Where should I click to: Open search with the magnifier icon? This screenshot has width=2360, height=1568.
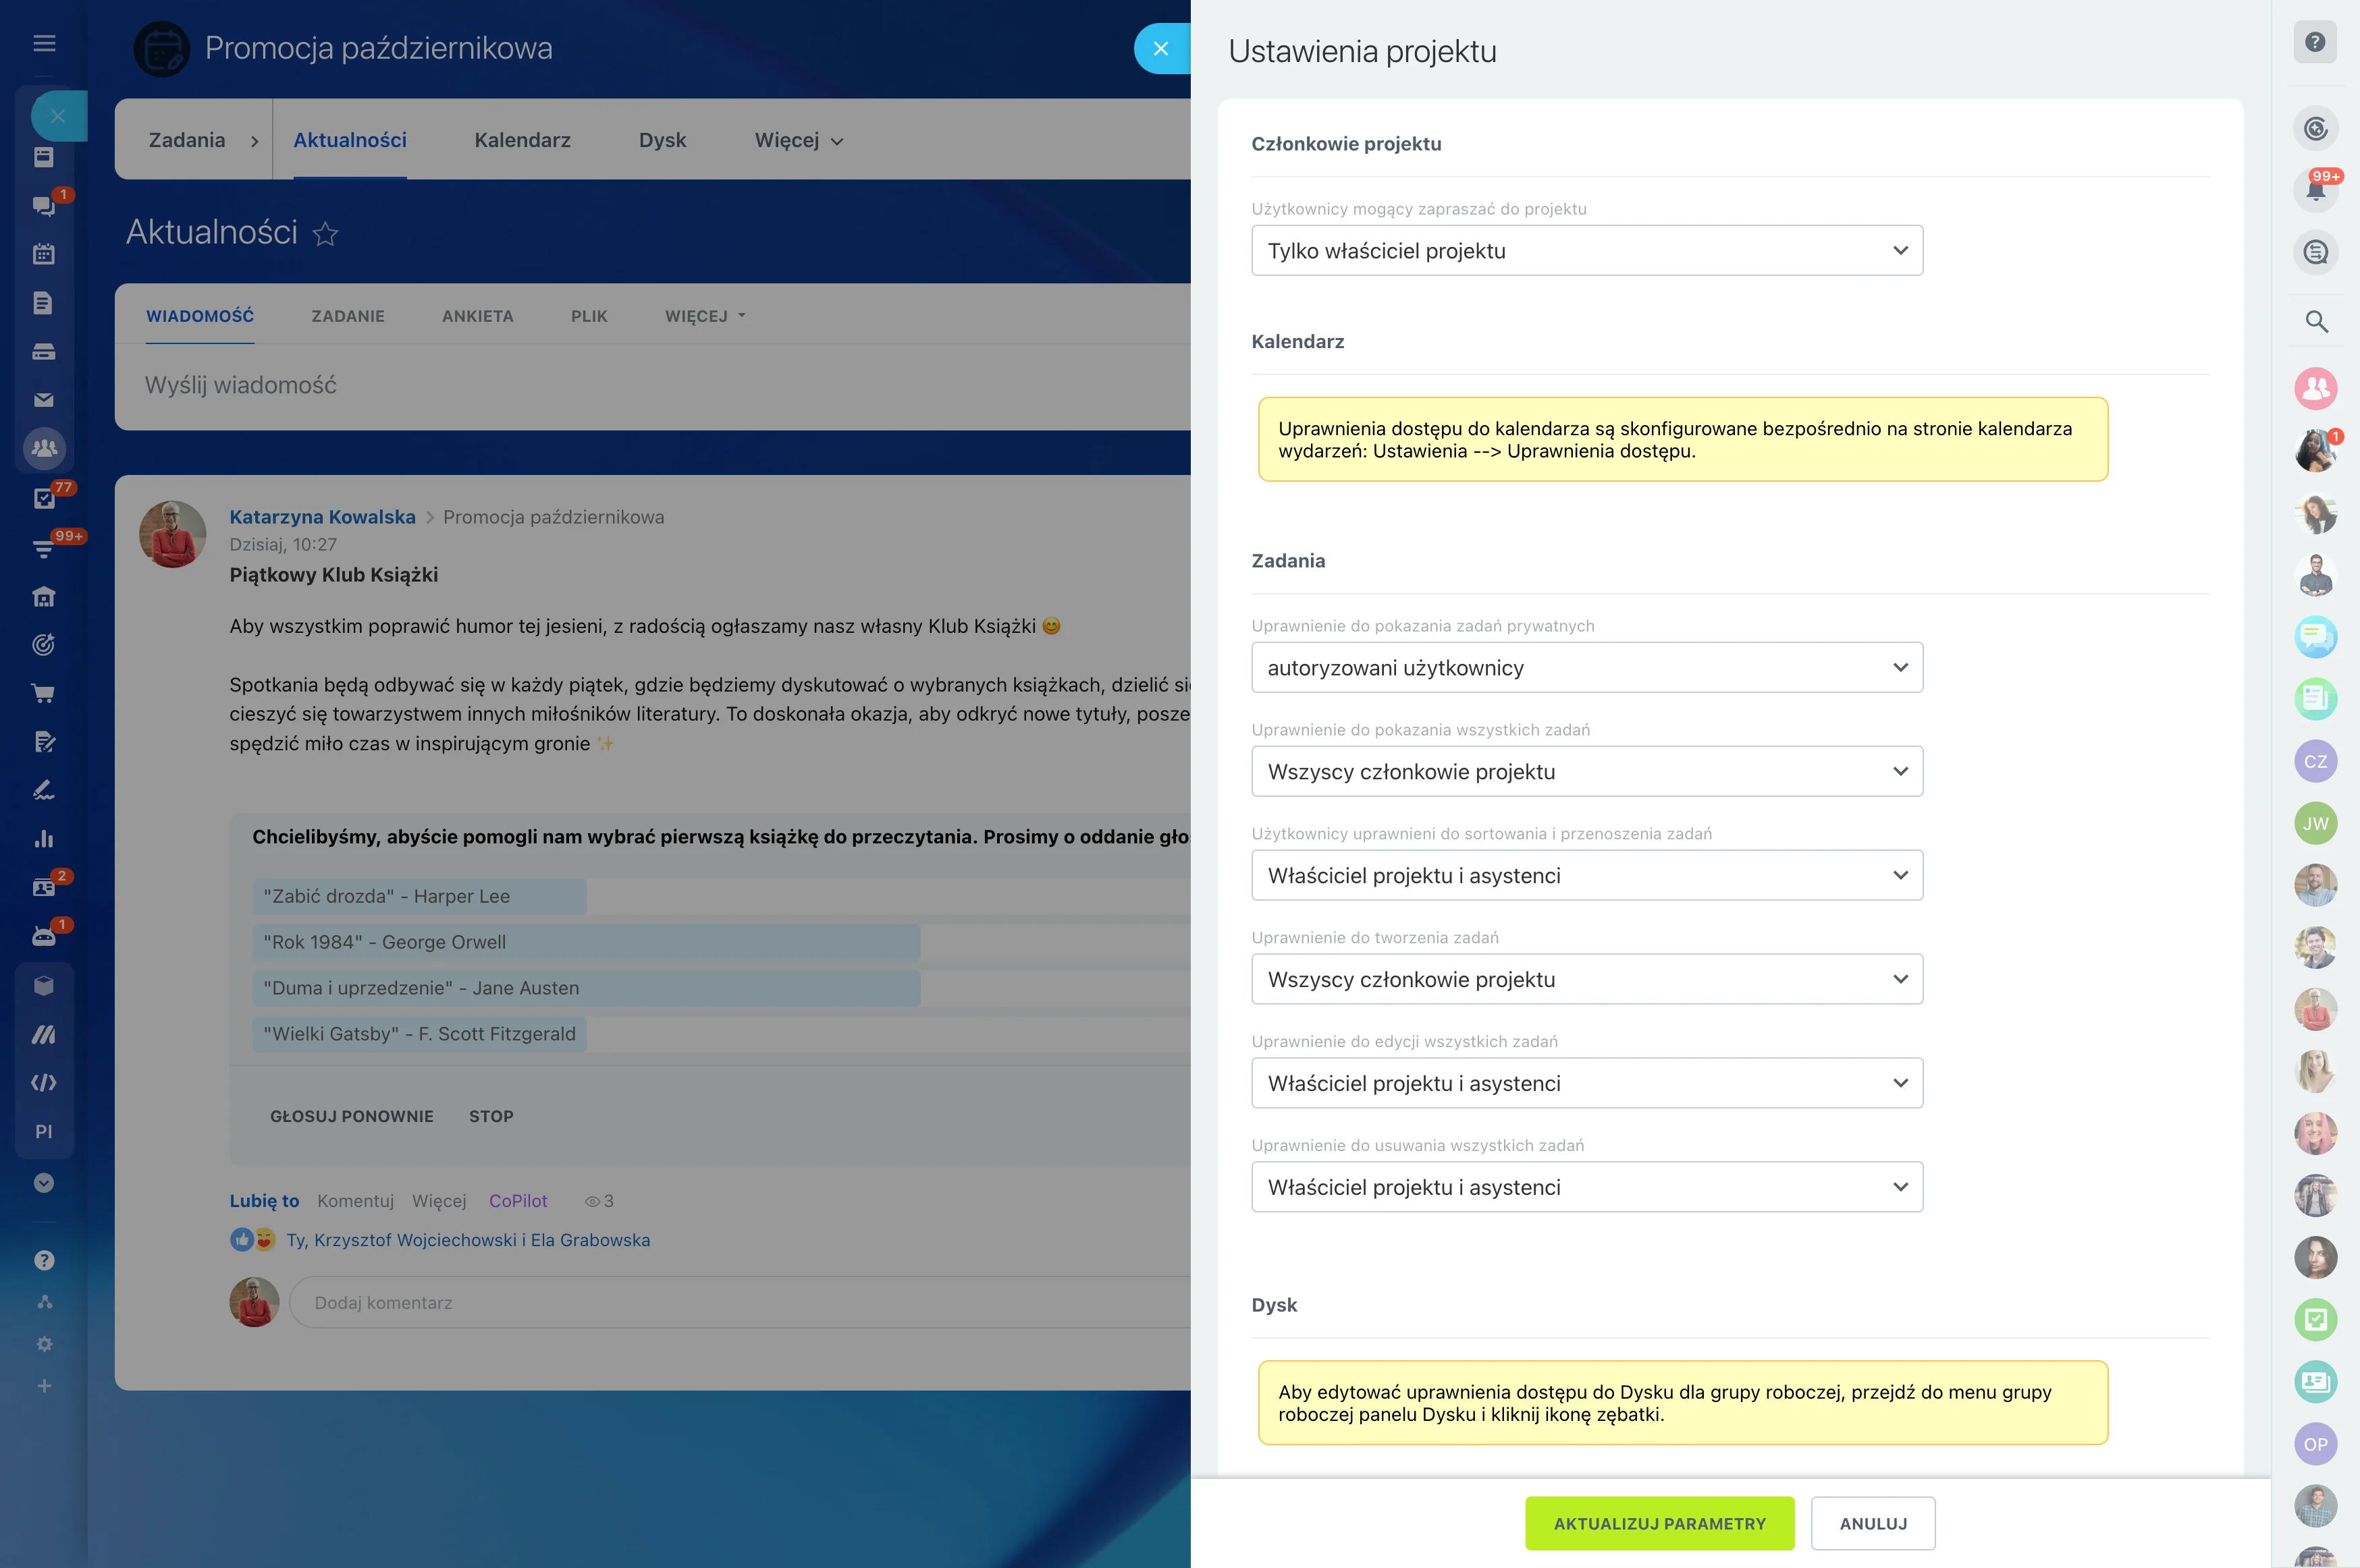point(2316,321)
